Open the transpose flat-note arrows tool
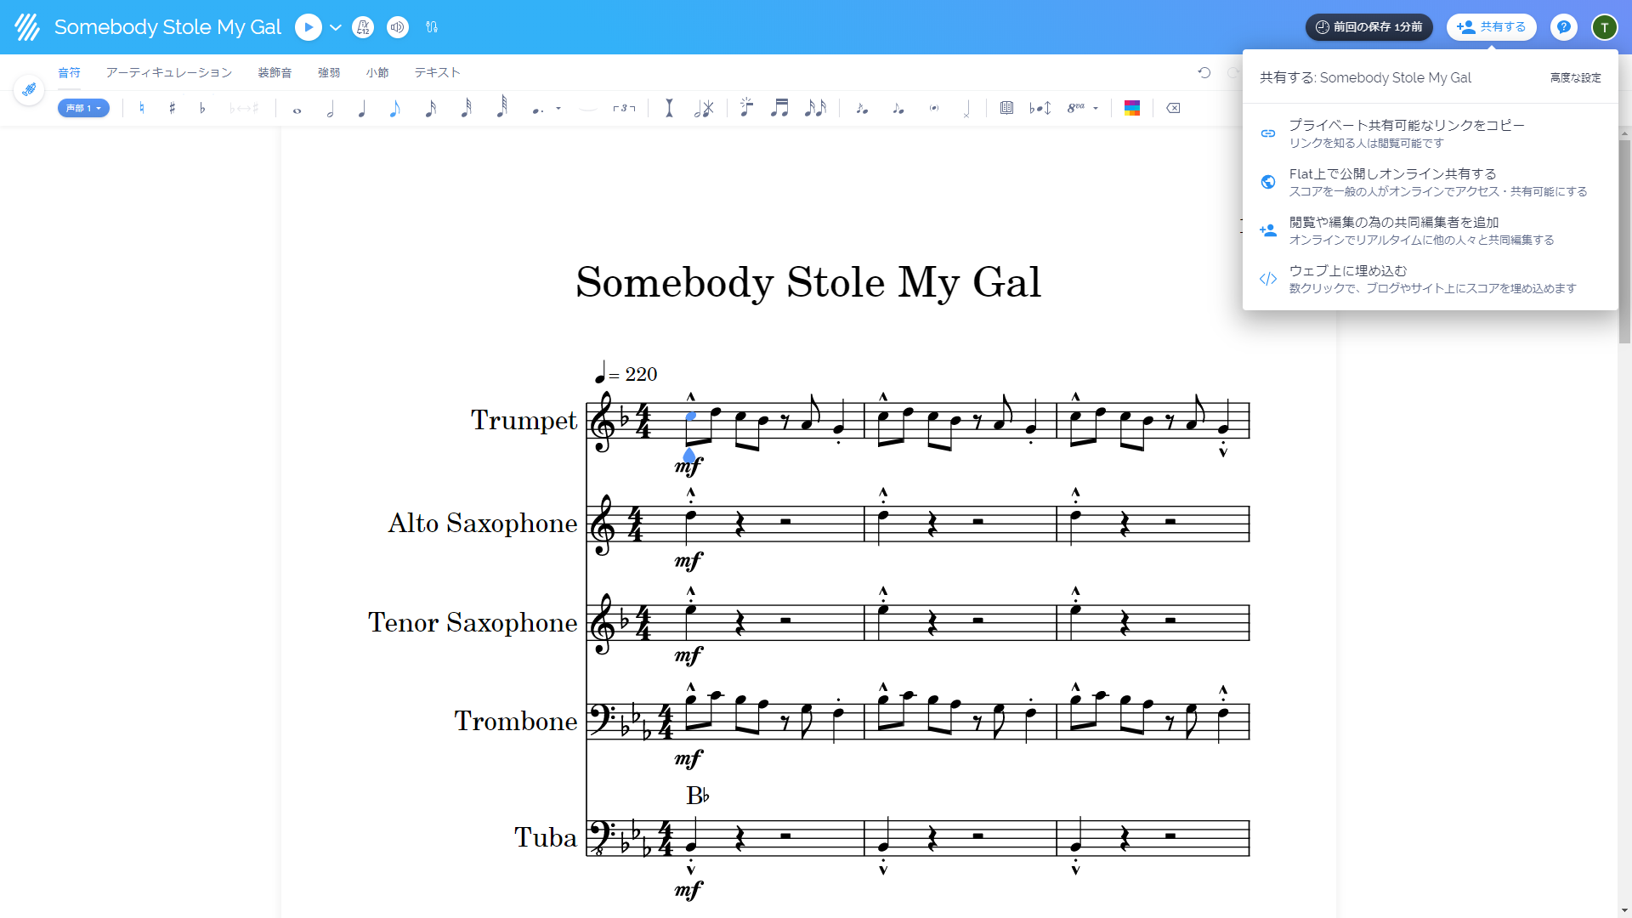The width and height of the screenshot is (1632, 918). [x=1040, y=108]
